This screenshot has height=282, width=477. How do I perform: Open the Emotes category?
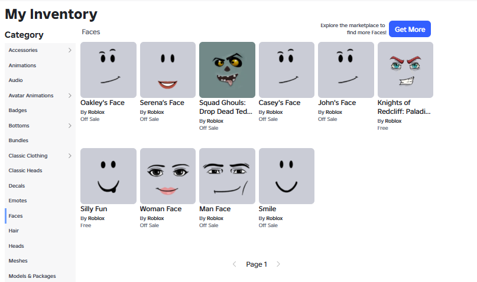coord(18,201)
